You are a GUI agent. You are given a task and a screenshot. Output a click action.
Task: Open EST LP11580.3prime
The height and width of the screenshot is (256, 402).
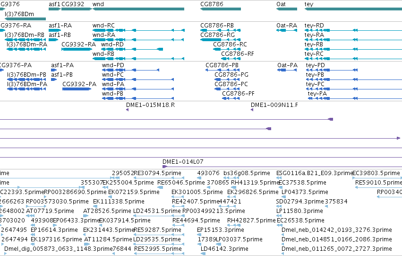pos(299,212)
